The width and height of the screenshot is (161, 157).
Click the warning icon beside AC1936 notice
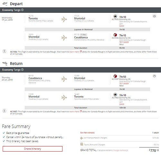(x=4, y=51)
